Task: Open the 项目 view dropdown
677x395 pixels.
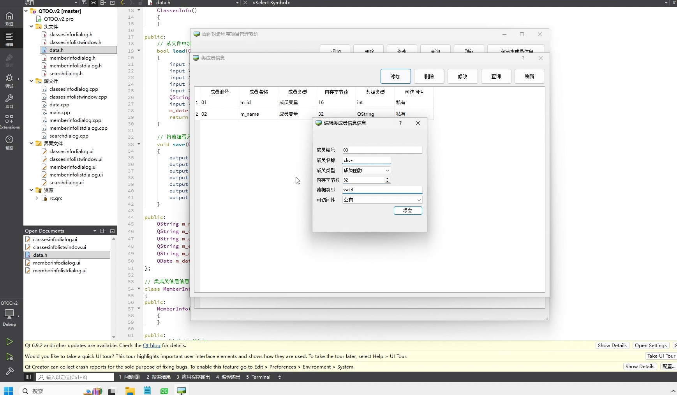Action: (76, 3)
